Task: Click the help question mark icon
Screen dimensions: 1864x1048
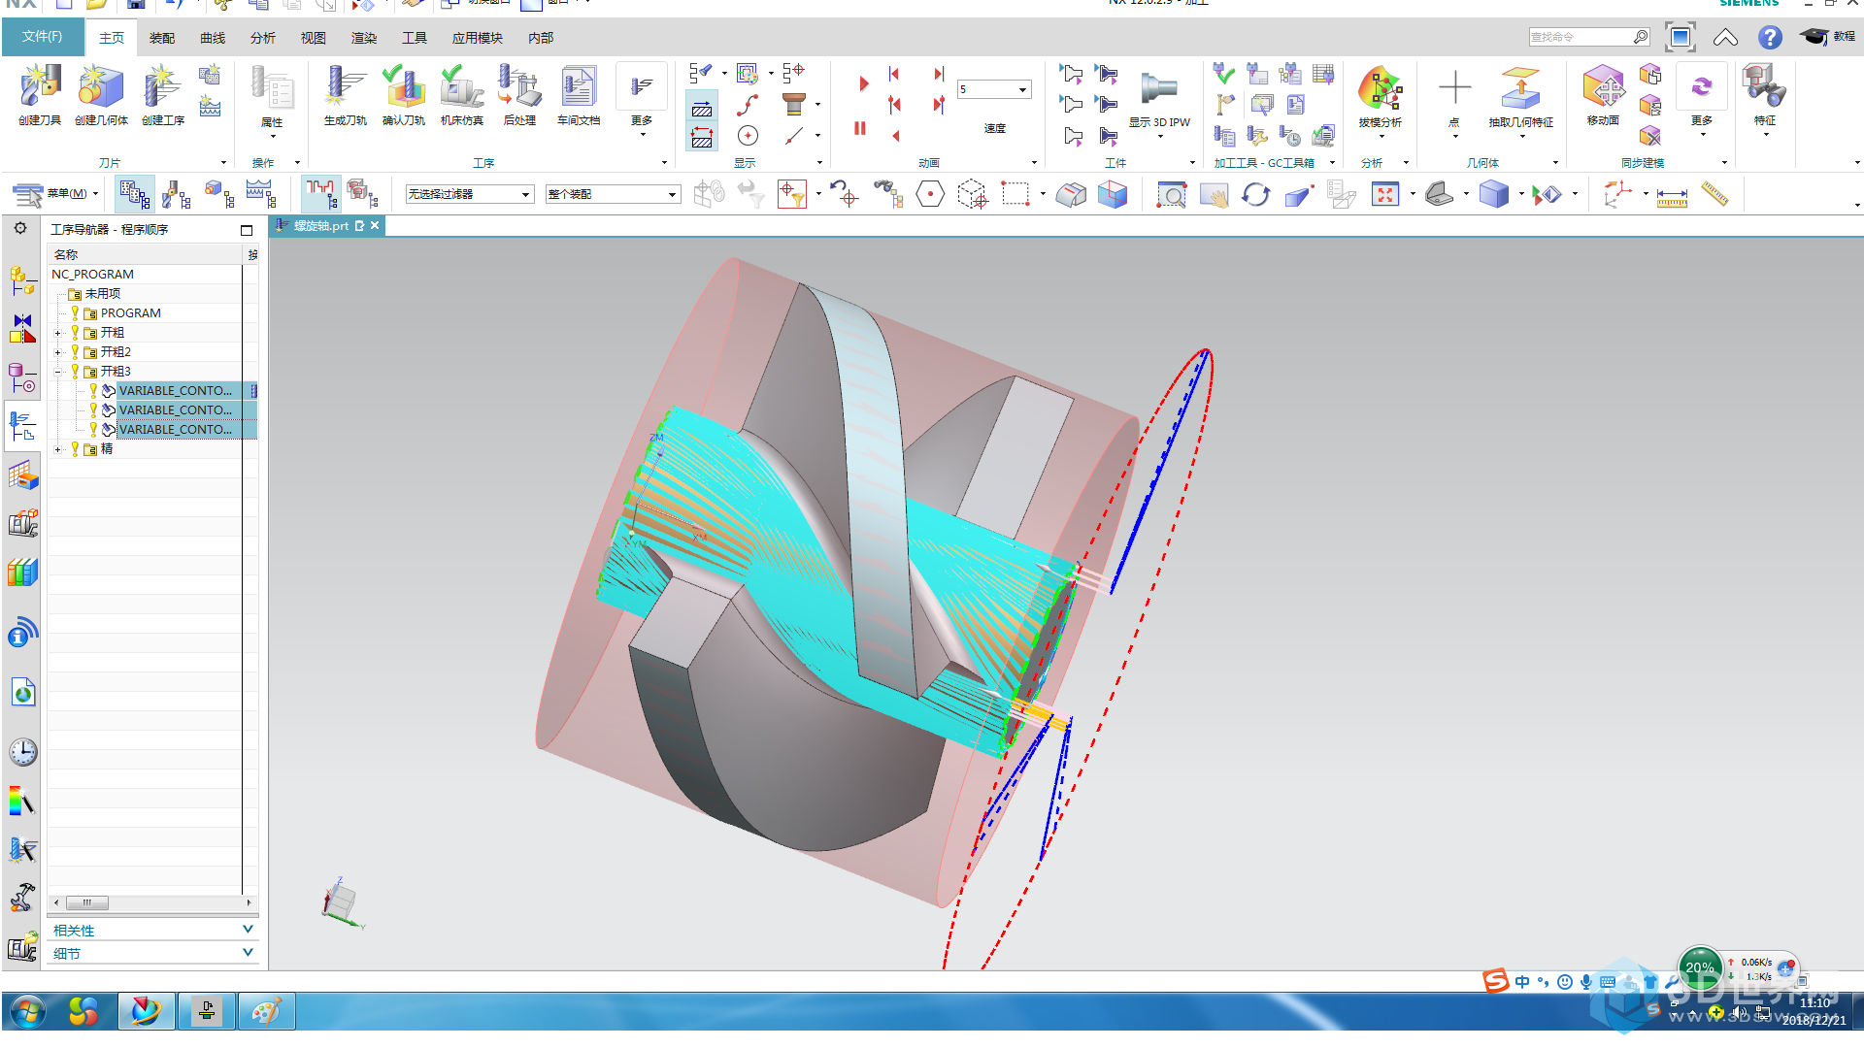Action: point(1770,37)
